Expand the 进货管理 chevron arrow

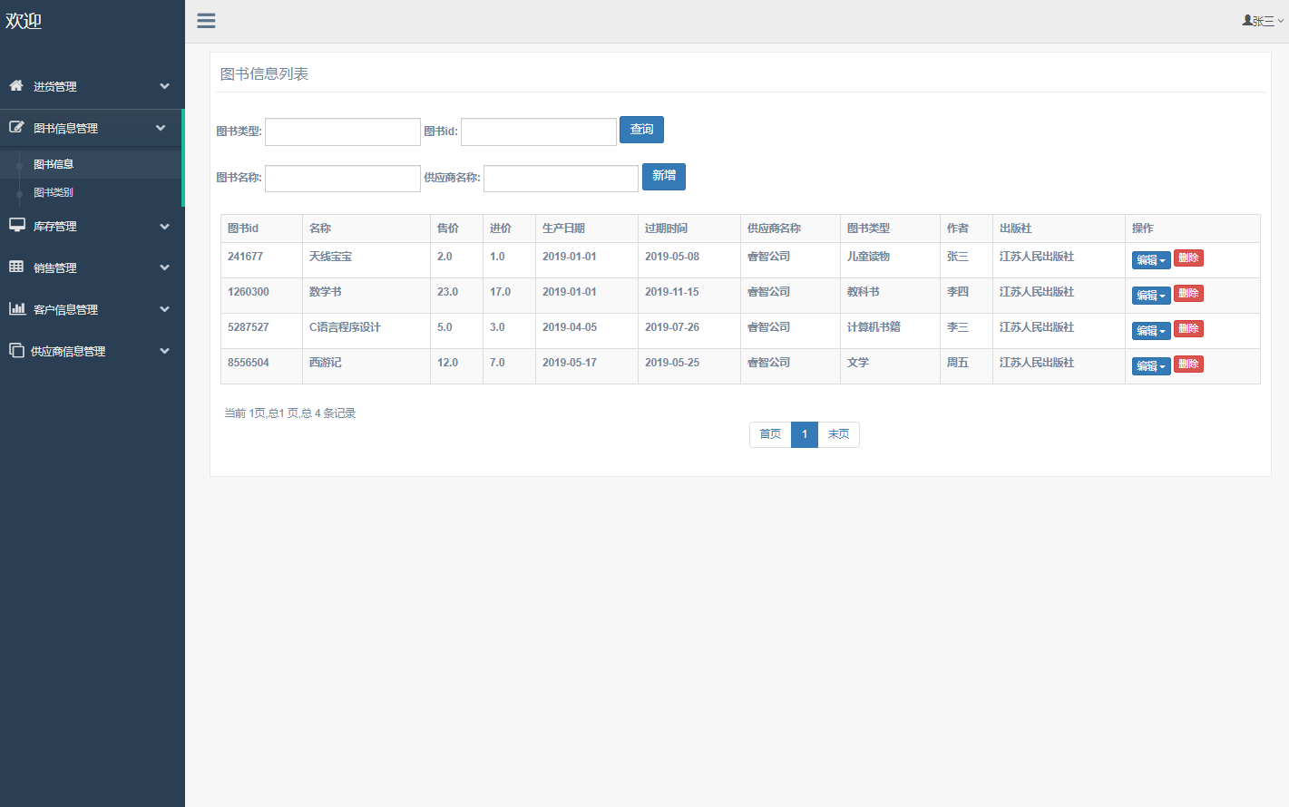[x=164, y=86]
